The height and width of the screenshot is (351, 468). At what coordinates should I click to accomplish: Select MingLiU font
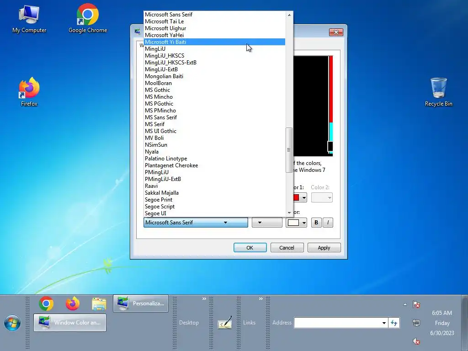(x=214, y=48)
